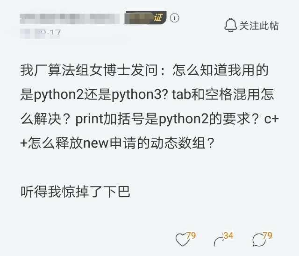Open comments via the speech bubble icon
Screen dimensions: 299x256
point(259,240)
